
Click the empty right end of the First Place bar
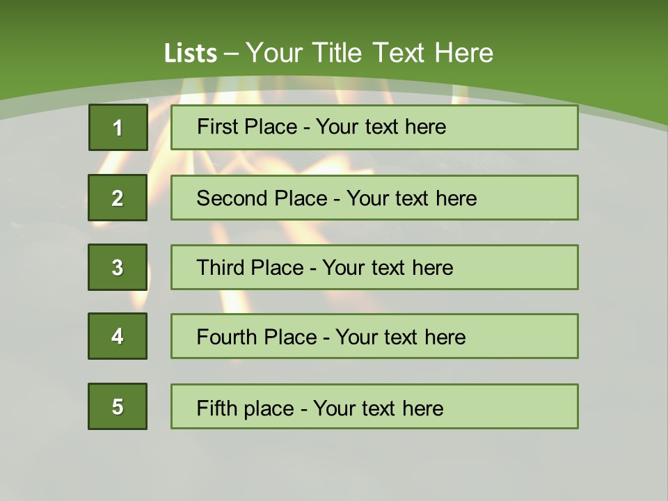tap(529, 127)
